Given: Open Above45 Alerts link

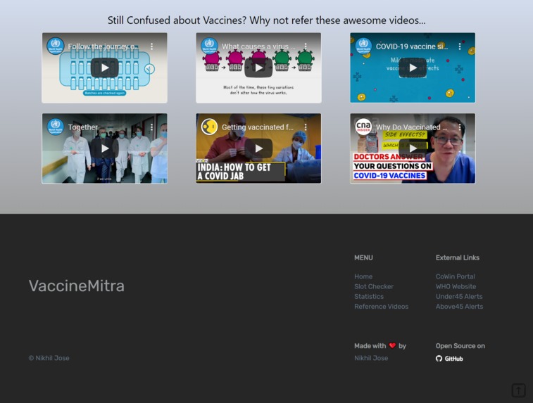Looking at the screenshot, I should pyautogui.click(x=459, y=306).
